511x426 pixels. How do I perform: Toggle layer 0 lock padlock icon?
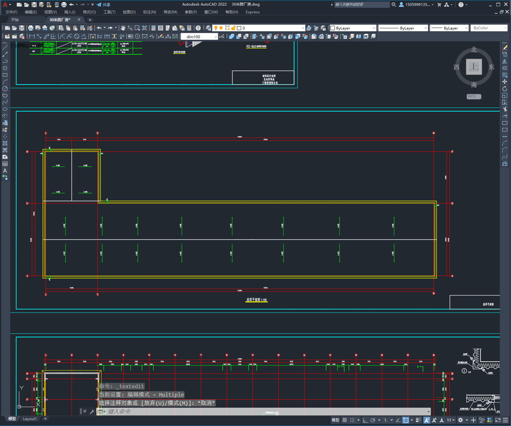point(233,28)
